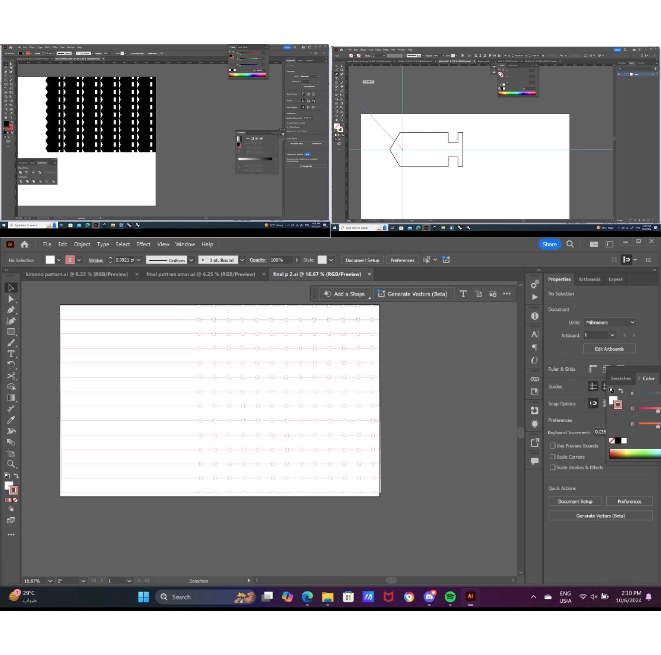Open the Effect menu
661x655 pixels.
pyautogui.click(x=143, y=244)
